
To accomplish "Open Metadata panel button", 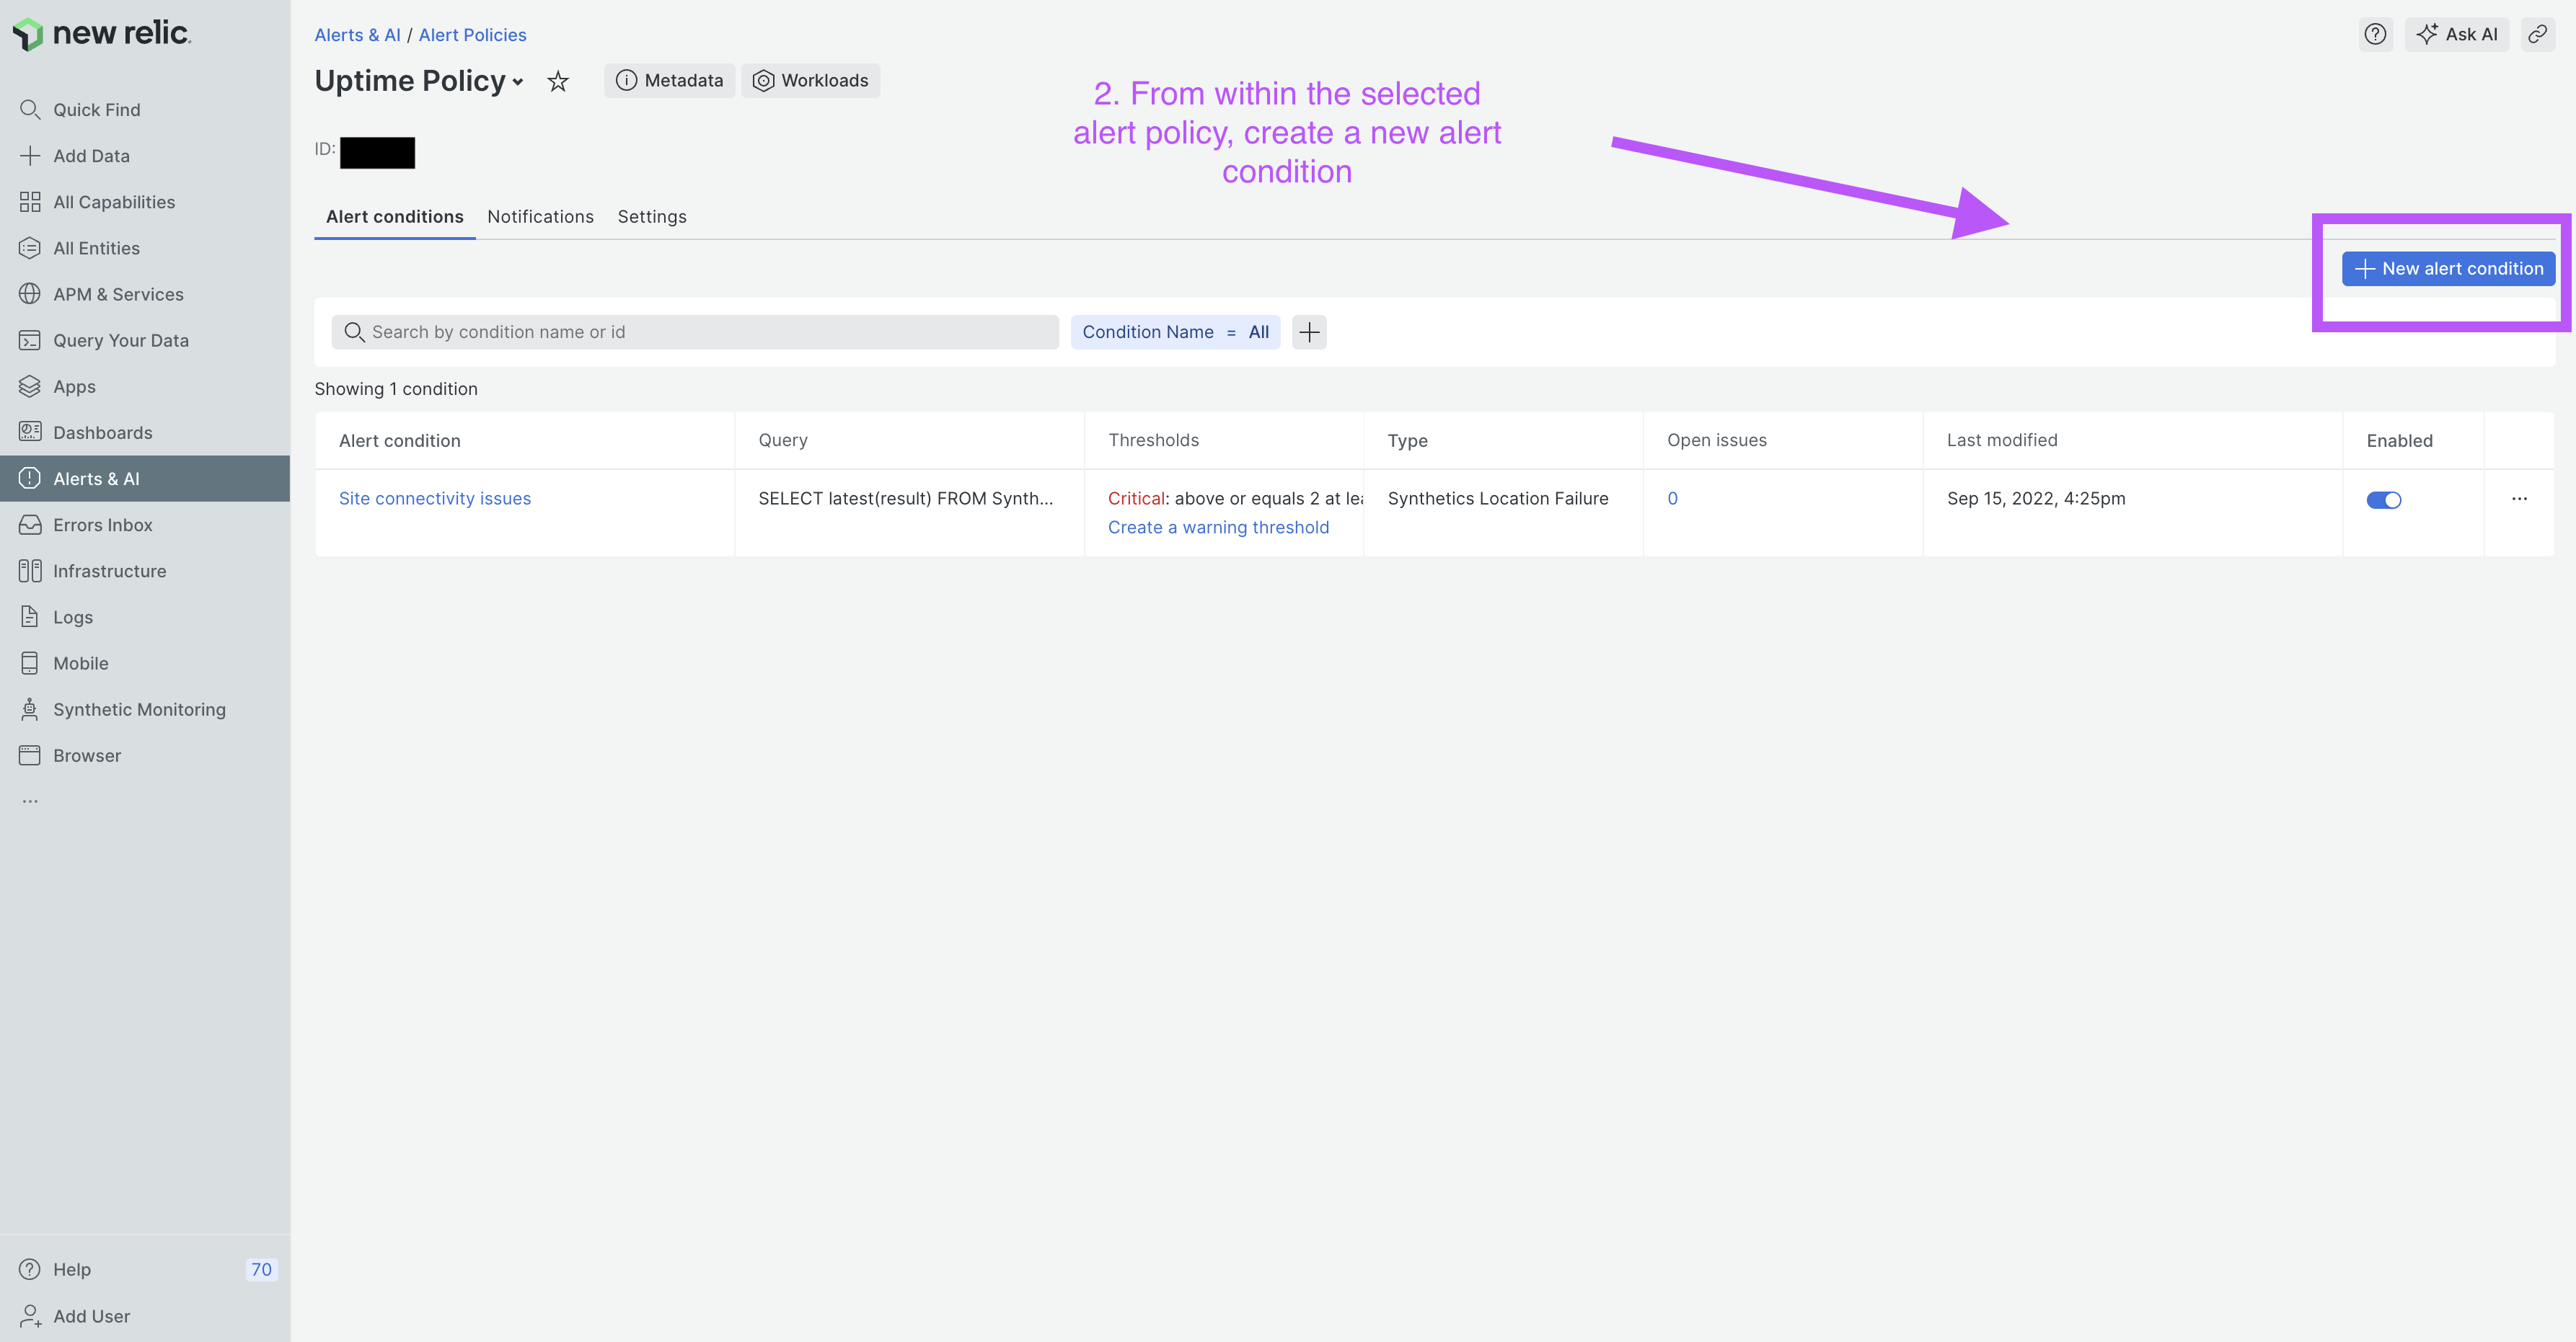I will click(x=669, y=81).
